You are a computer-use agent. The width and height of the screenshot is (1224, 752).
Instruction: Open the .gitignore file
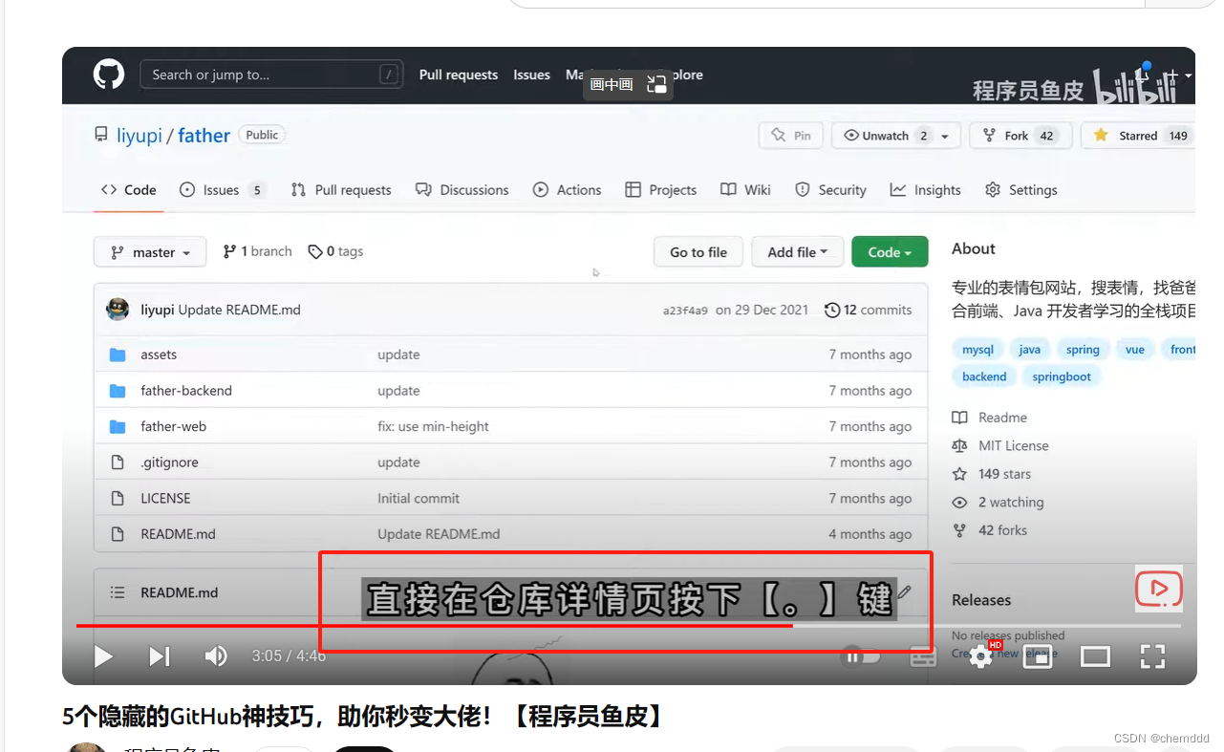(x=169, y=462)
